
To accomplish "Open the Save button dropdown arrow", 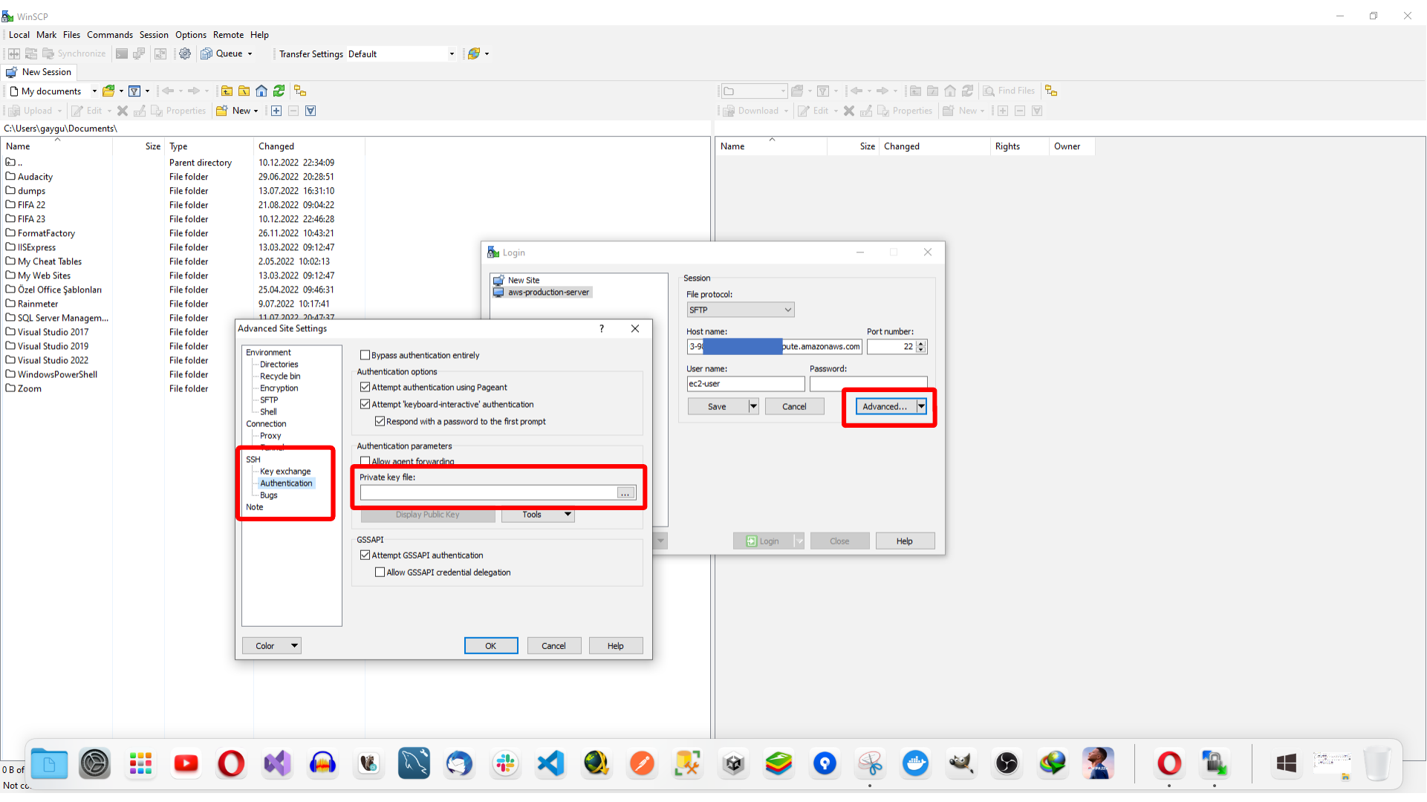I will tap(752, 407).
